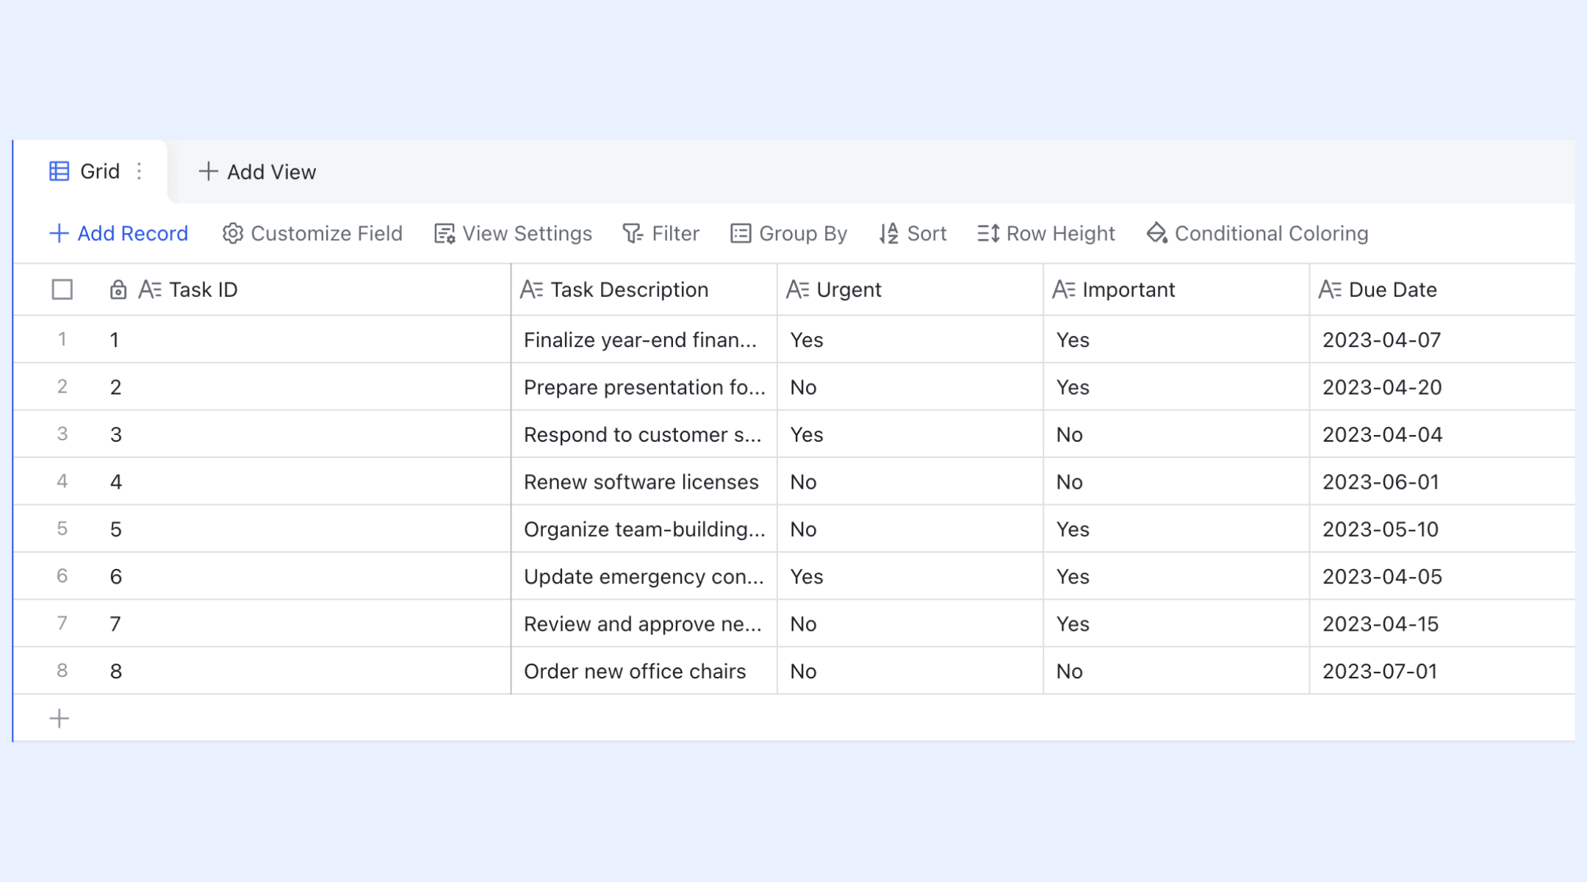Click the 'Order new office chairs' cell
Viewport: 1587px width, 882px height.
644,671
